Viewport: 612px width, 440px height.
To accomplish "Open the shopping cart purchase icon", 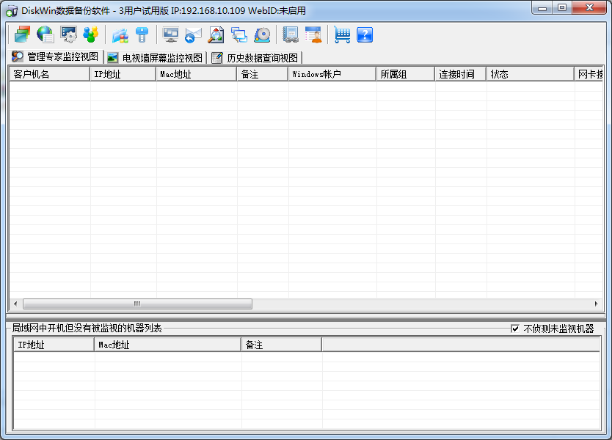I will tap(341, 34).
